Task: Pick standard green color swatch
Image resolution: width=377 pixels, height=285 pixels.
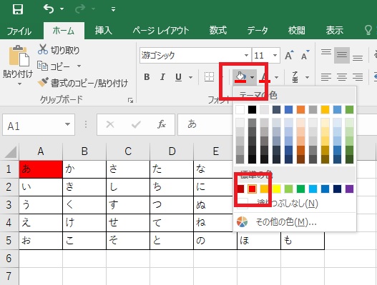Action: point(300,189)
